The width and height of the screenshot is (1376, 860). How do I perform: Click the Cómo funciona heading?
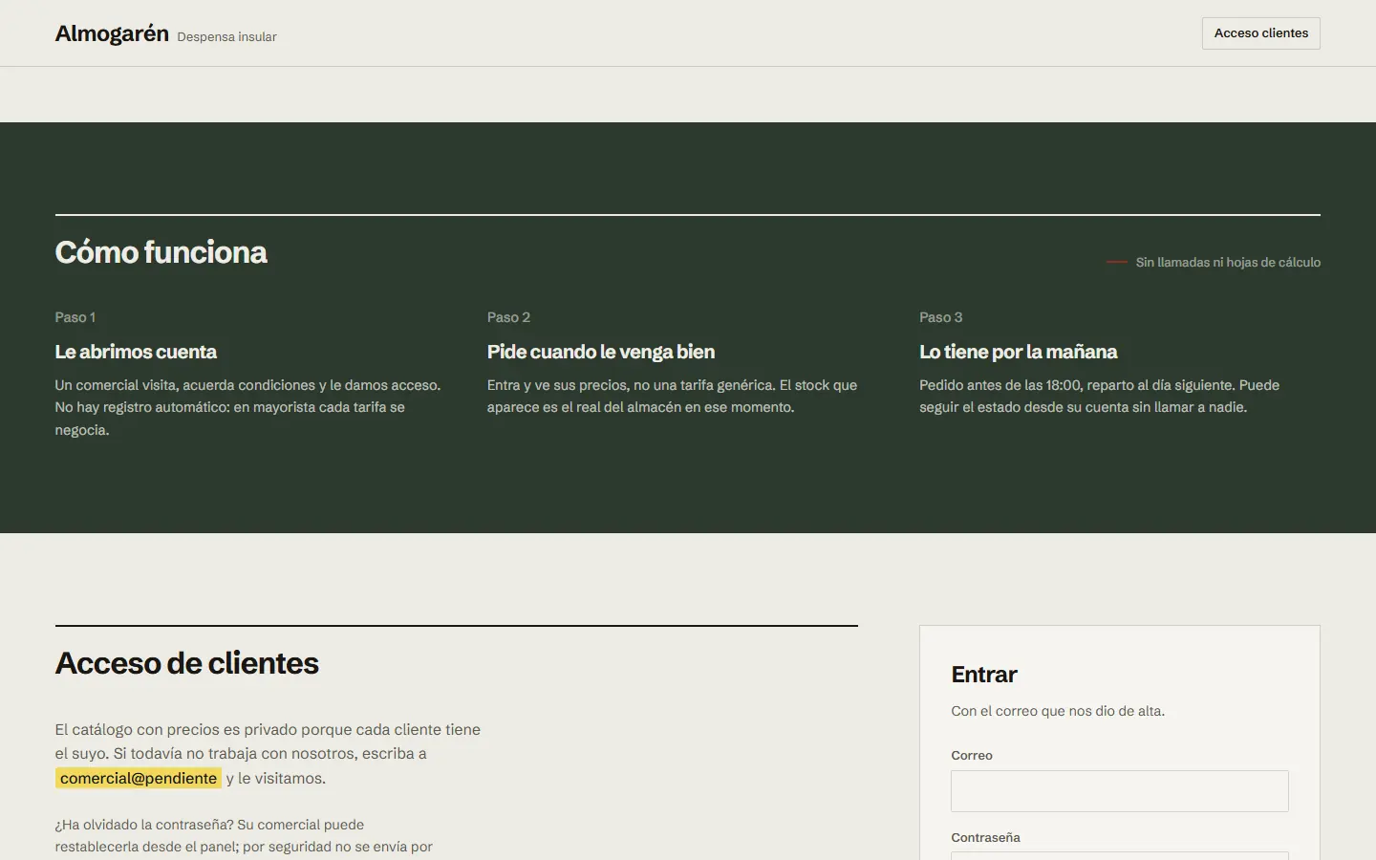pyautogui.click(x=161, y=252)
